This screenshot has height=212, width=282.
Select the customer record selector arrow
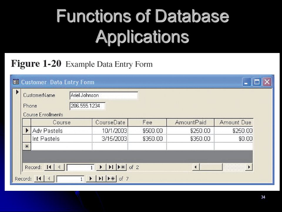(17, 92)
